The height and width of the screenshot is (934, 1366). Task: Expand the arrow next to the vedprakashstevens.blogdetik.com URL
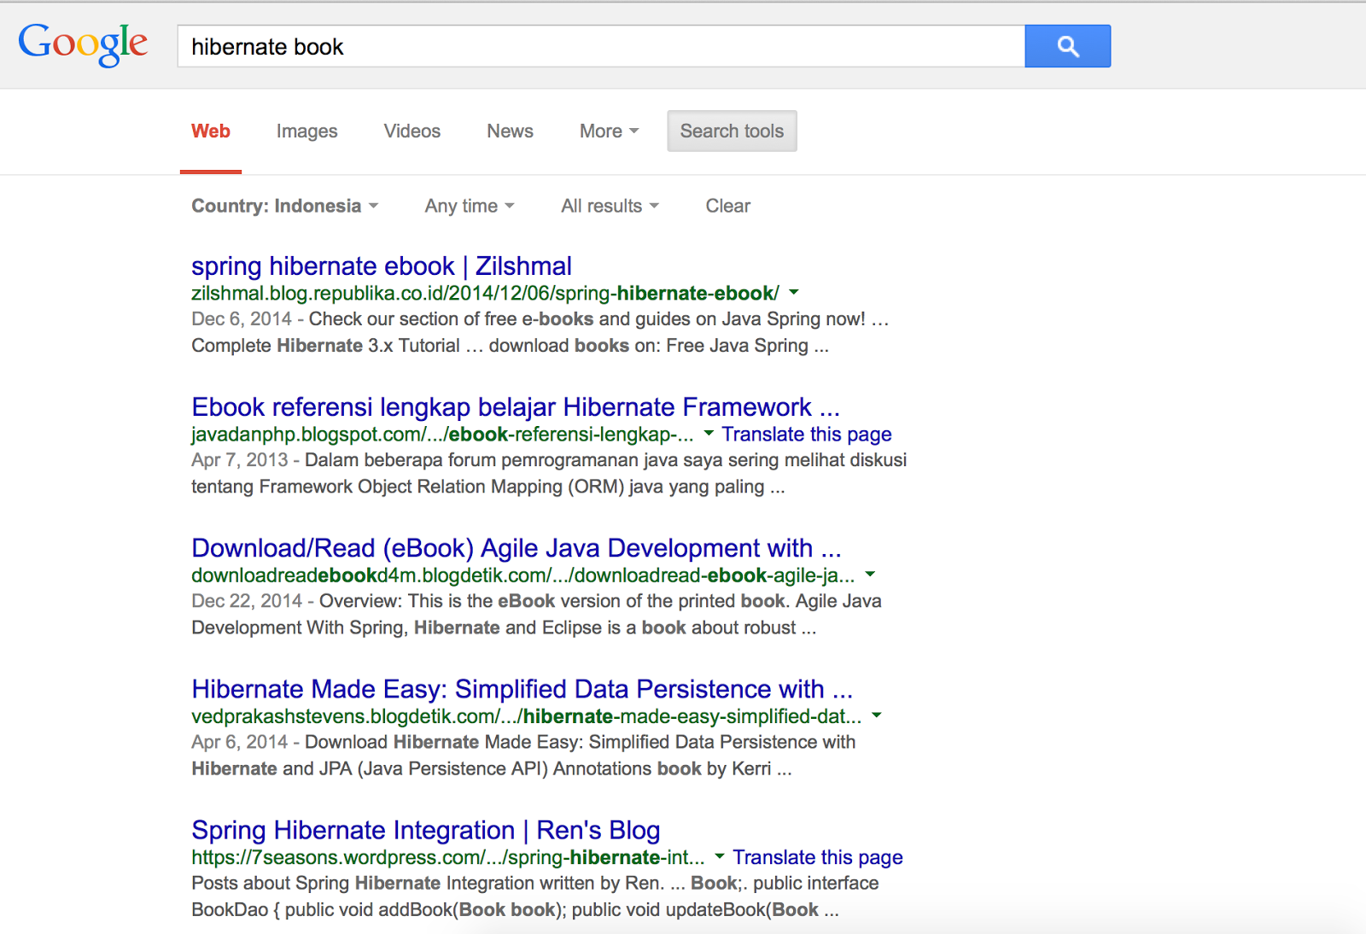coord(876,715)
